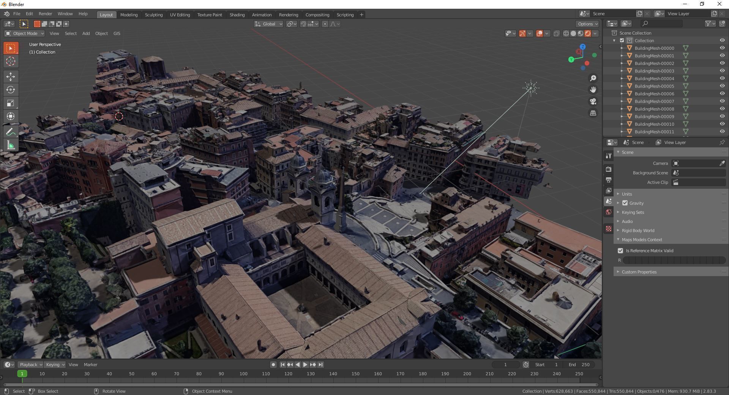Image resolution: width=729 pixels, height=395 pixels.
Task: Hide BuildingMesh-00010 in the viewport
Action: click(x=722, y=124)
